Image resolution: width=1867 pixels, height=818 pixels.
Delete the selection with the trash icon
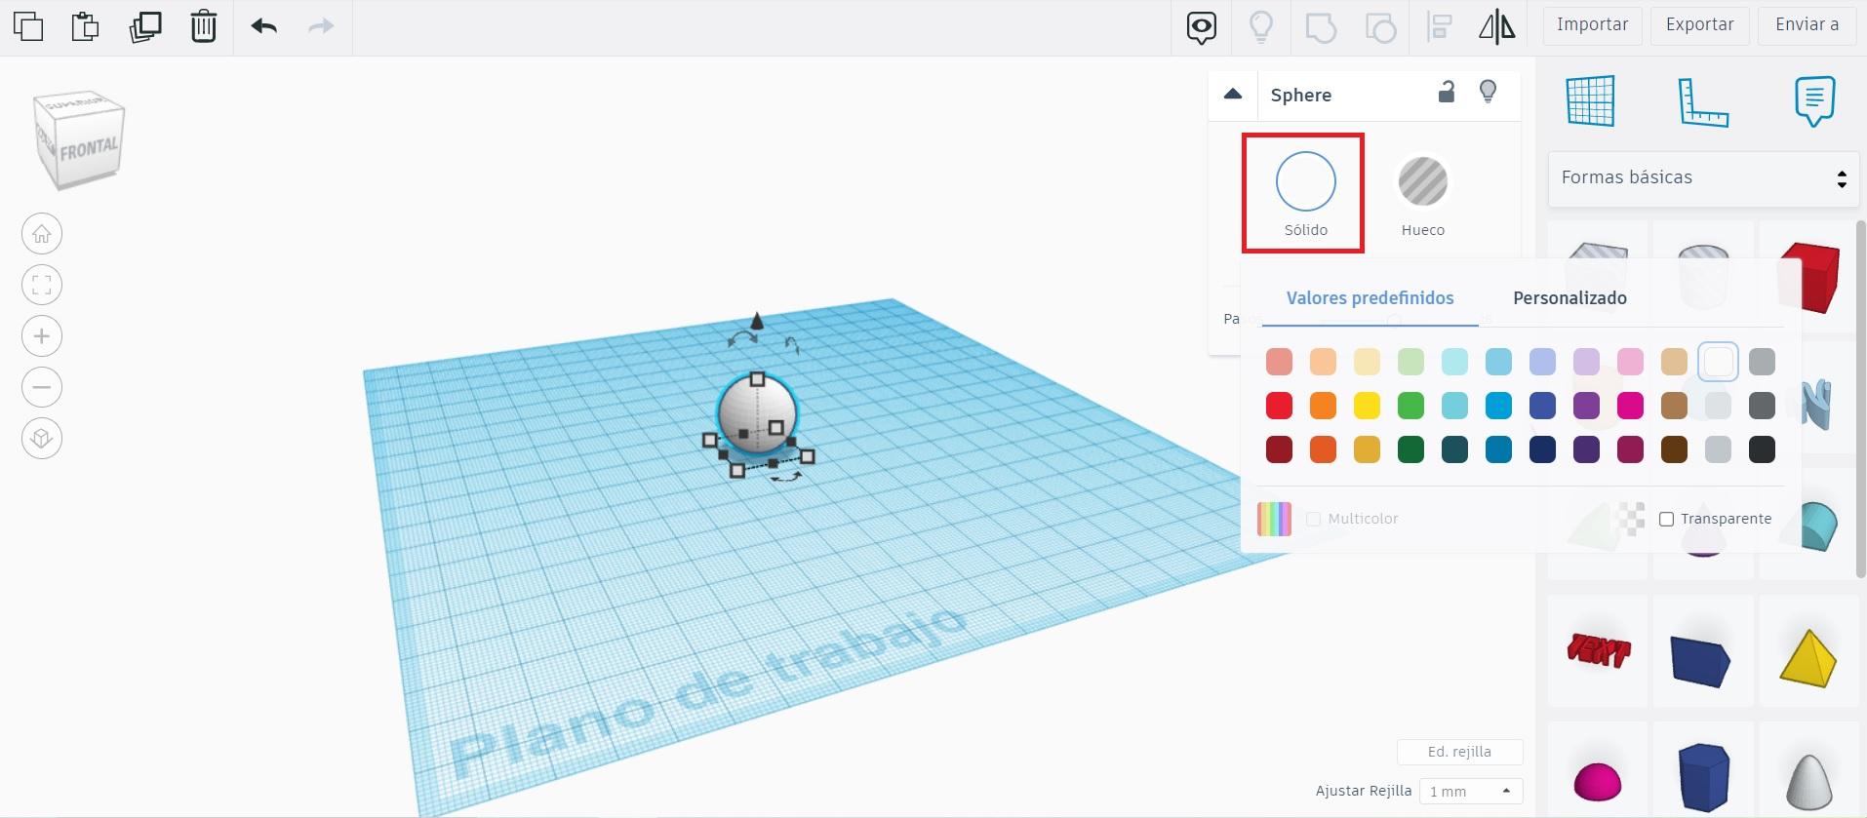(203, 26)
